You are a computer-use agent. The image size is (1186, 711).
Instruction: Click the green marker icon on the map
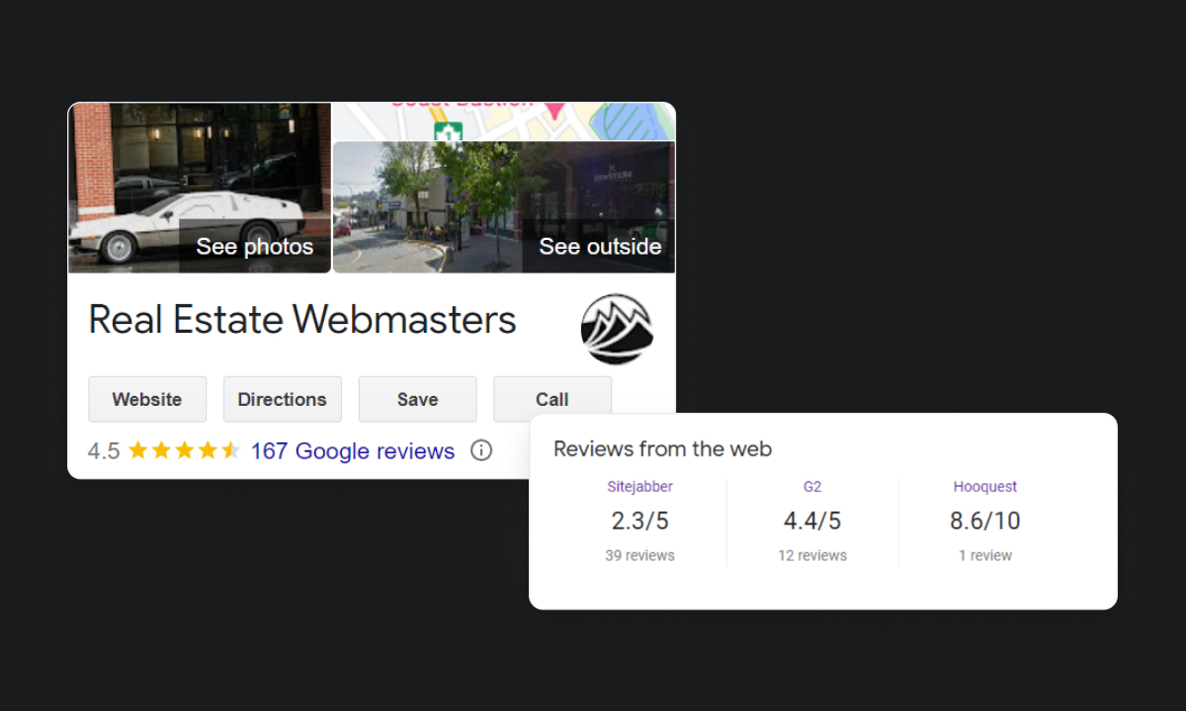pos(449,131)
